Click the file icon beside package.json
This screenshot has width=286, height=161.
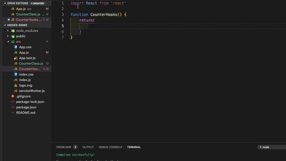[13, 107]
